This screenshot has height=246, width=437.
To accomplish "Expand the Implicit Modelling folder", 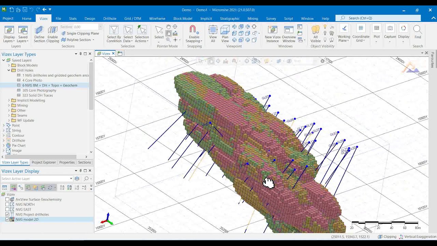I will click(x=9, y=100).
